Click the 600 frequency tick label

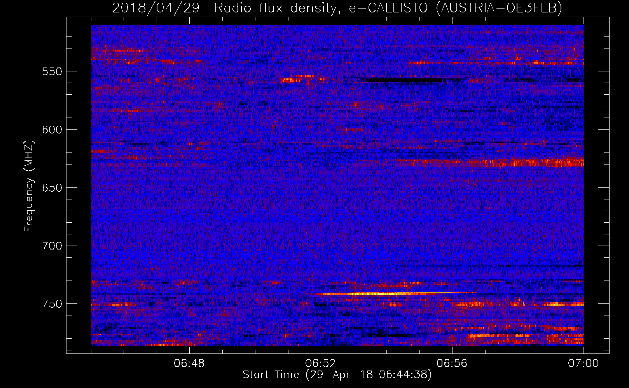click(x=52, y=130)
